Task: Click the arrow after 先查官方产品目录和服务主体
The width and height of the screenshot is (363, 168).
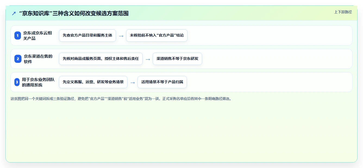Action: click(x=121, y=36)
